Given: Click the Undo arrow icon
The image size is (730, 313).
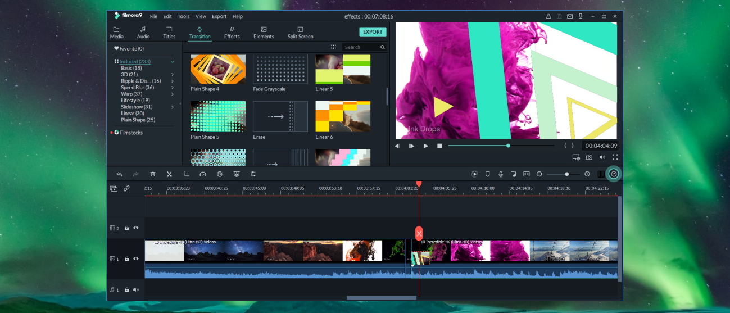Looking at the screenshot, I should [119, 174].
